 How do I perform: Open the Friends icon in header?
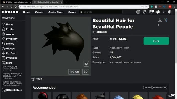click(x=144, y=12)
